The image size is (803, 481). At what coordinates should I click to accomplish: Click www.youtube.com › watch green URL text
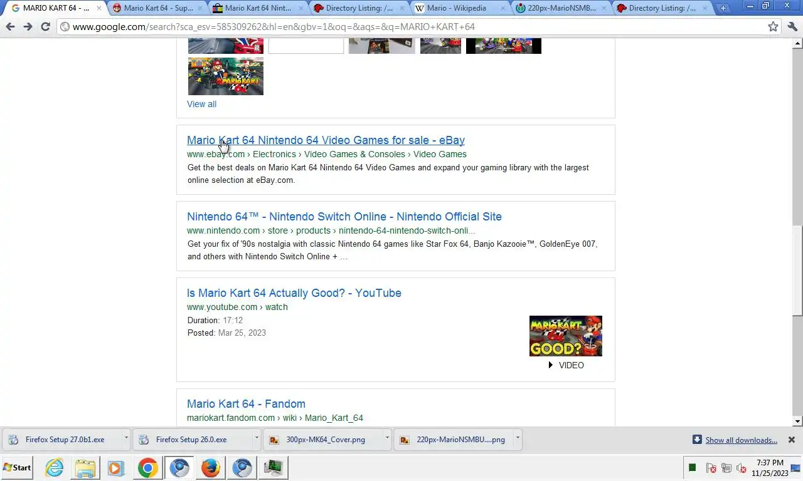pos(237,307)
